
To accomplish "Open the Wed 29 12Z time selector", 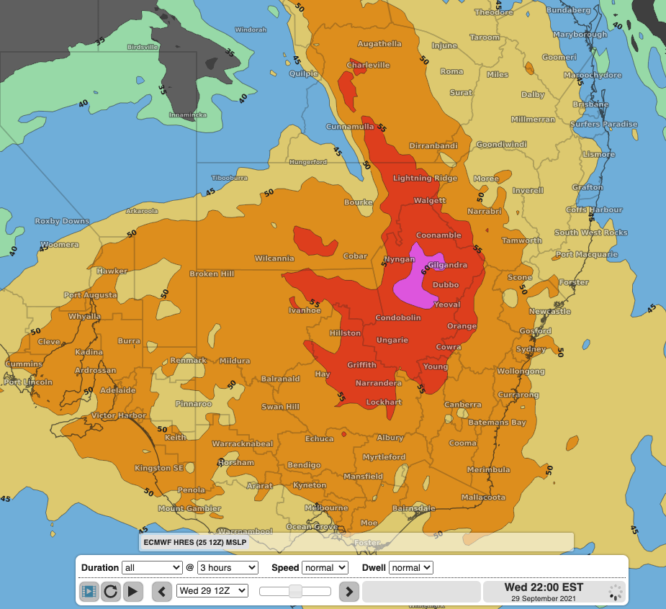I will (212, 591).
